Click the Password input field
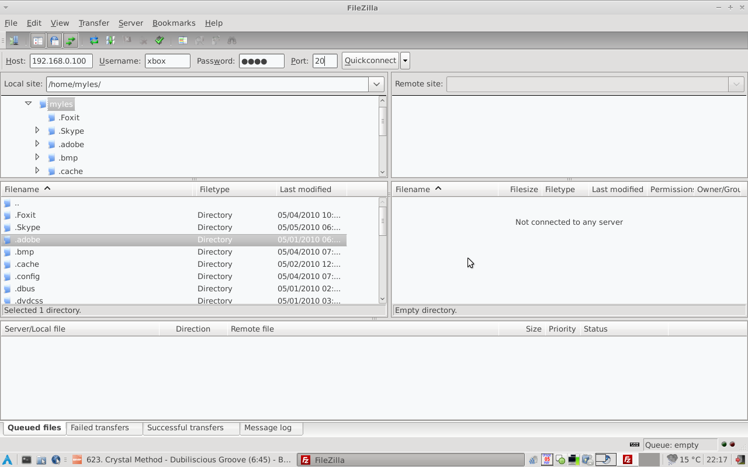Image resolution: width=748 pixels, height=467 pixels. tap(262, 61)
